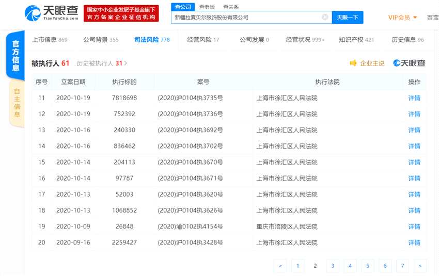Image resolution: width=439 pixels, height=276 pixels.
Task: Click the 天眼查 watermark logo beside 企业主说
Action: tap(410, 63)
